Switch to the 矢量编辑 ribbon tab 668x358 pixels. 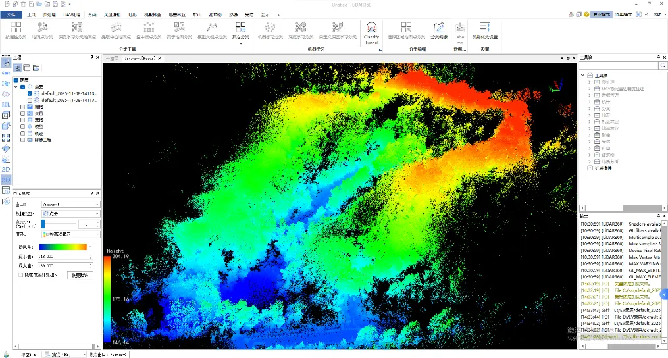pyautogui.click(x=113, y=14)
